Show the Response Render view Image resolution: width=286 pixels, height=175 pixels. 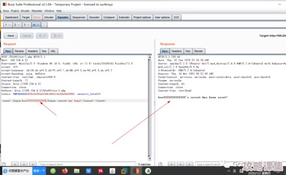point(199,51)
